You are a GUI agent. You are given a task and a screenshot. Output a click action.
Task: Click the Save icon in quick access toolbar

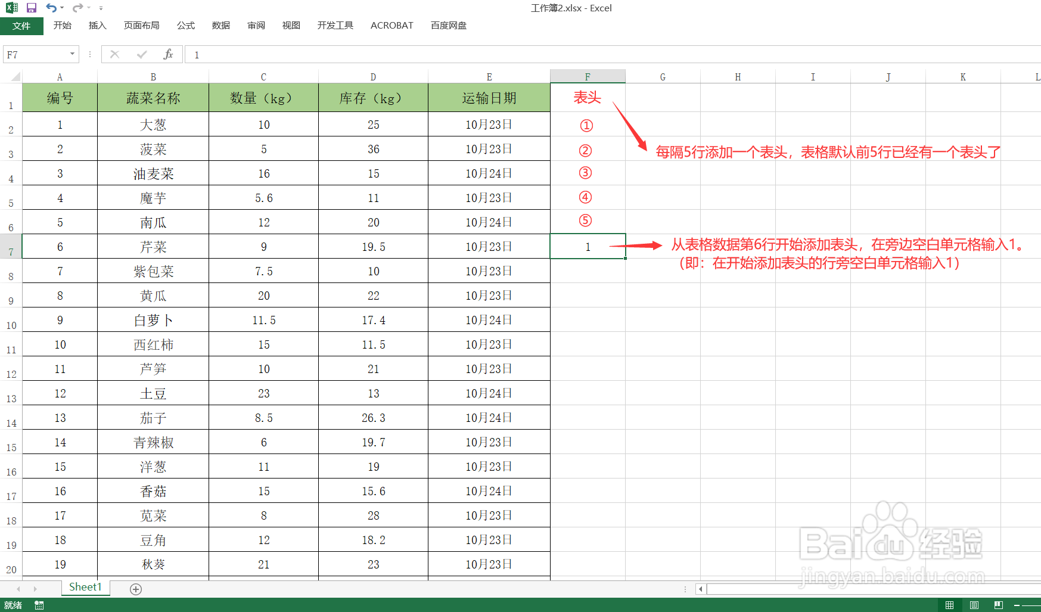coord(32,8)
